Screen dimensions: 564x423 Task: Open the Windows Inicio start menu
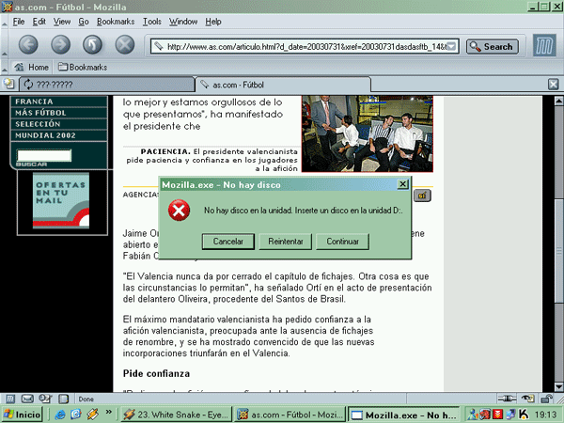23,414
